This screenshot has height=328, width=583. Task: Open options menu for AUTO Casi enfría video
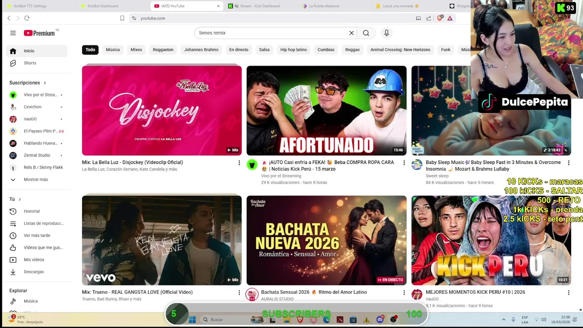tap(404, 163)
